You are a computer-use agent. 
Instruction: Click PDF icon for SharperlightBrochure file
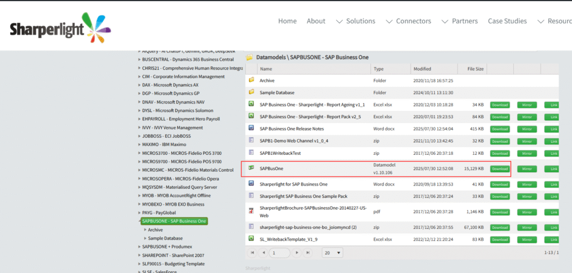tap(251, 212)
